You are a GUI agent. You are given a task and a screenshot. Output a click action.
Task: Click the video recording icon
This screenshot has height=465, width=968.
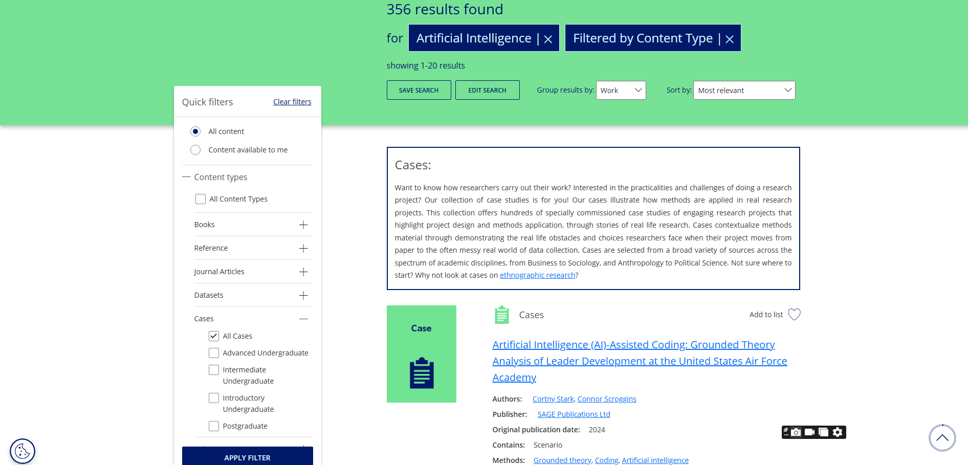pos(809,432)
